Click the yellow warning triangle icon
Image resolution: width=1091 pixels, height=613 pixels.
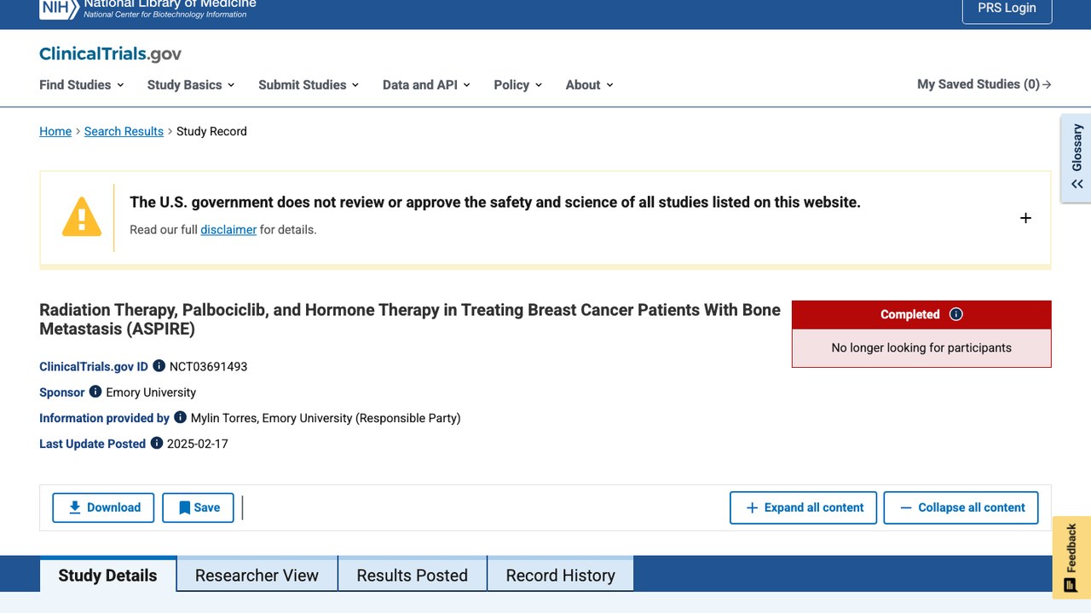[82, 217]
